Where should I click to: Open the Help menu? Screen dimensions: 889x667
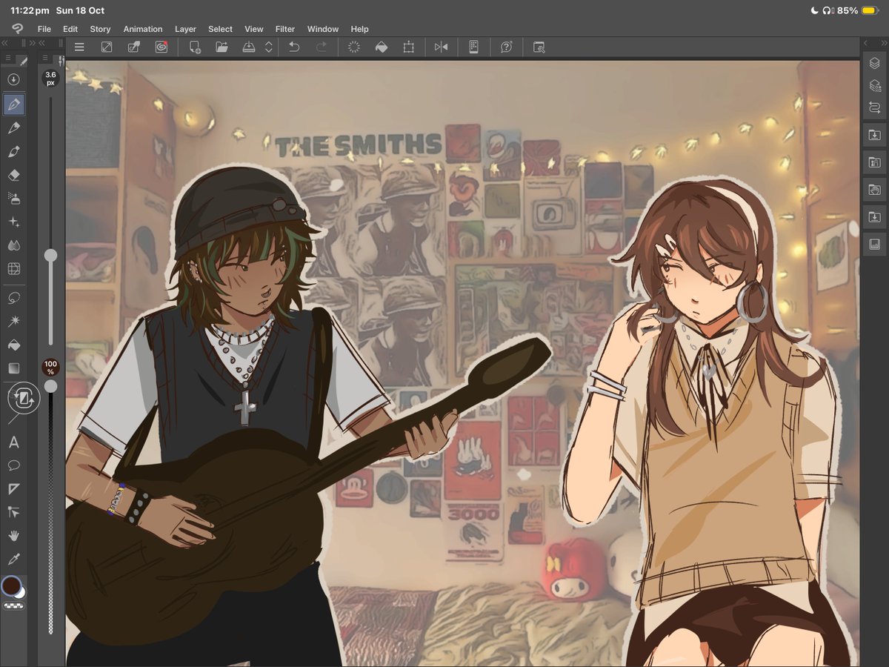click(x=359, y=29)
